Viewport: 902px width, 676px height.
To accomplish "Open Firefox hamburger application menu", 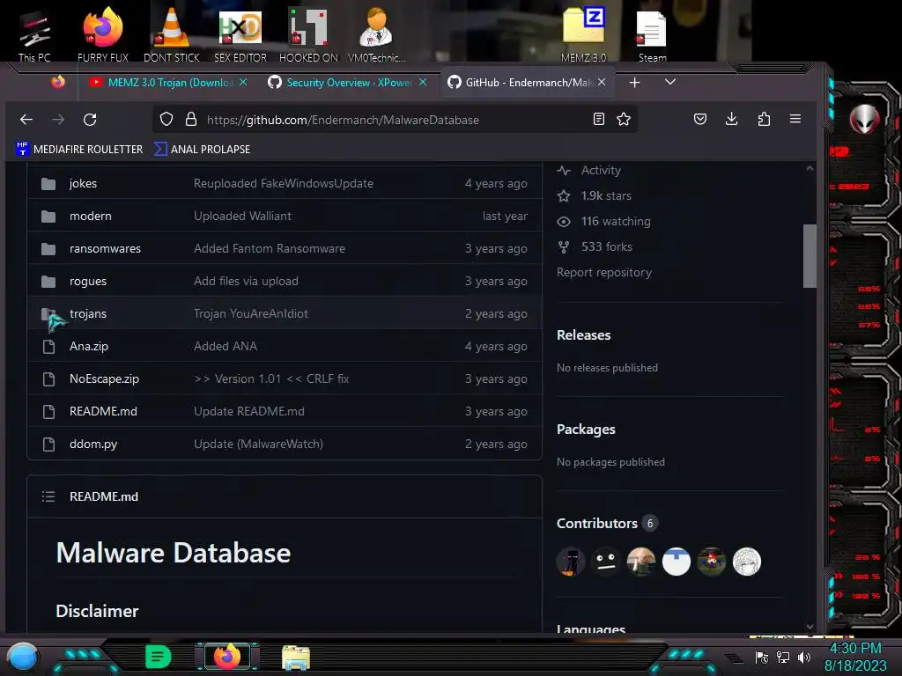I will click(795, 119).
